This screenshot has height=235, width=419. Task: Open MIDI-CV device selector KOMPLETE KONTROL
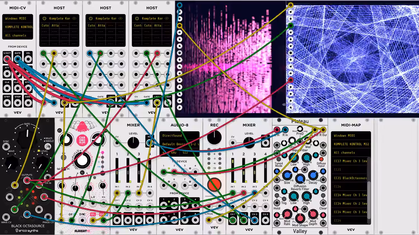point(18,27)
